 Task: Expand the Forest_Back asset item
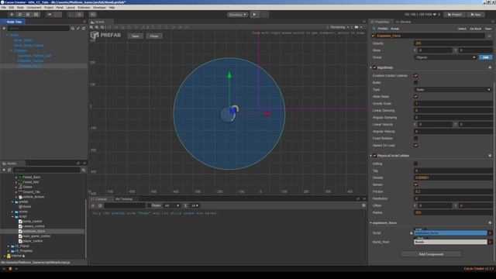16,177
